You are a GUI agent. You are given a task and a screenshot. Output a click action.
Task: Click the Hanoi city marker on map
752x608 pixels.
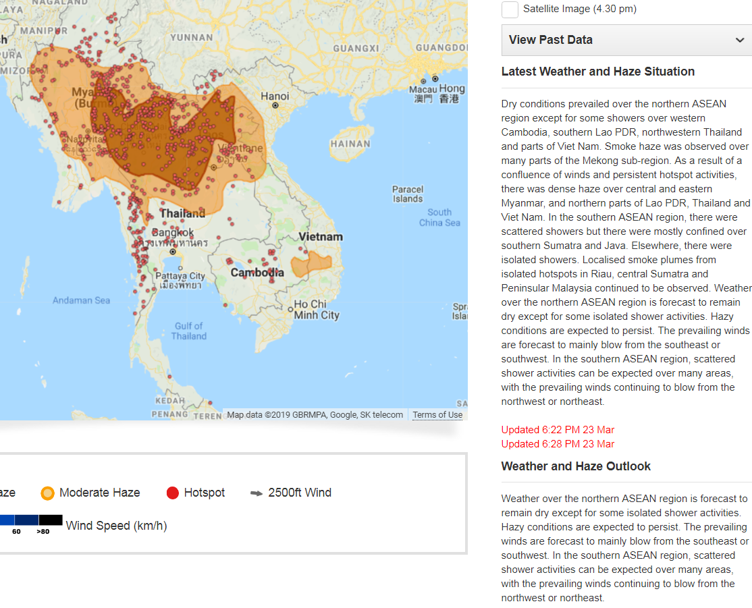pyautogui.click(x=275, y=106)
